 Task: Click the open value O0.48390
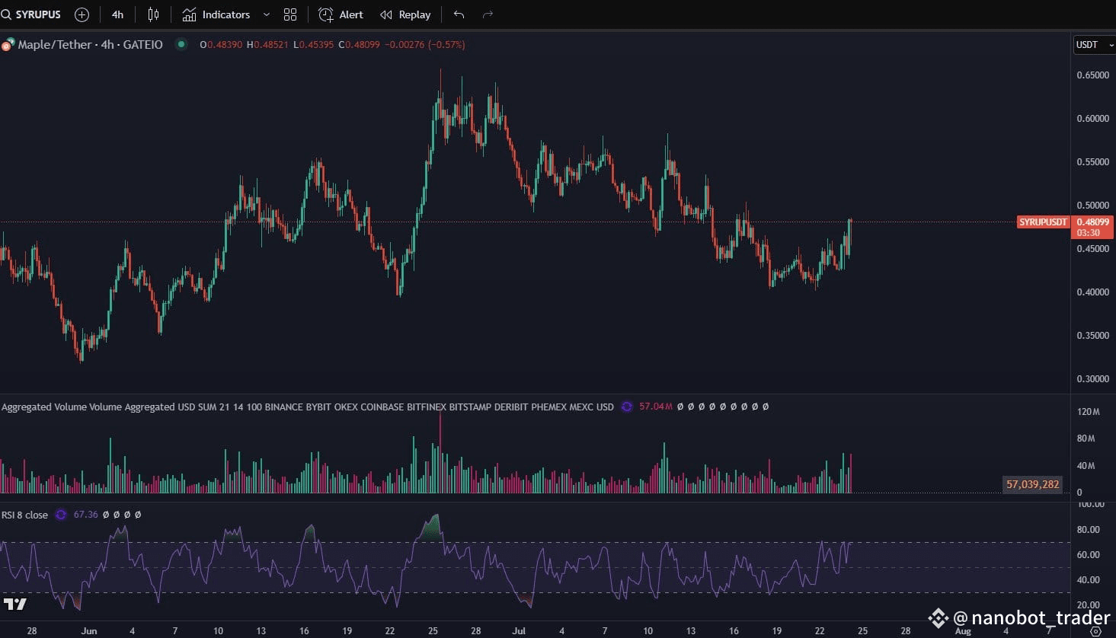tap(221, 44)
